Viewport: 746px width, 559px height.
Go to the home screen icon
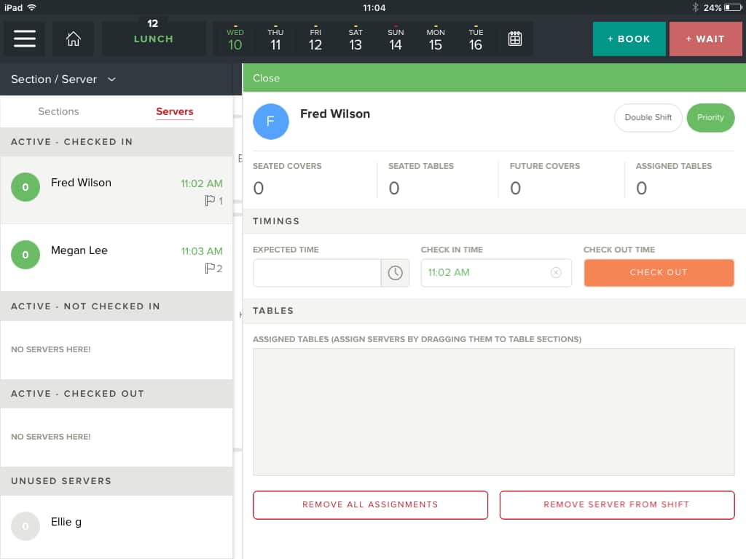coord(74,39)
